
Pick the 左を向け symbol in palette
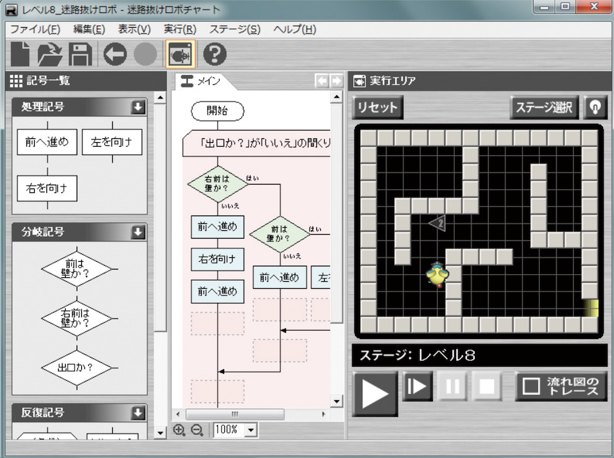[x=112, y=142]
